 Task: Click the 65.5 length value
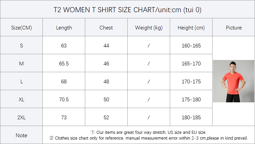point(64,64)
